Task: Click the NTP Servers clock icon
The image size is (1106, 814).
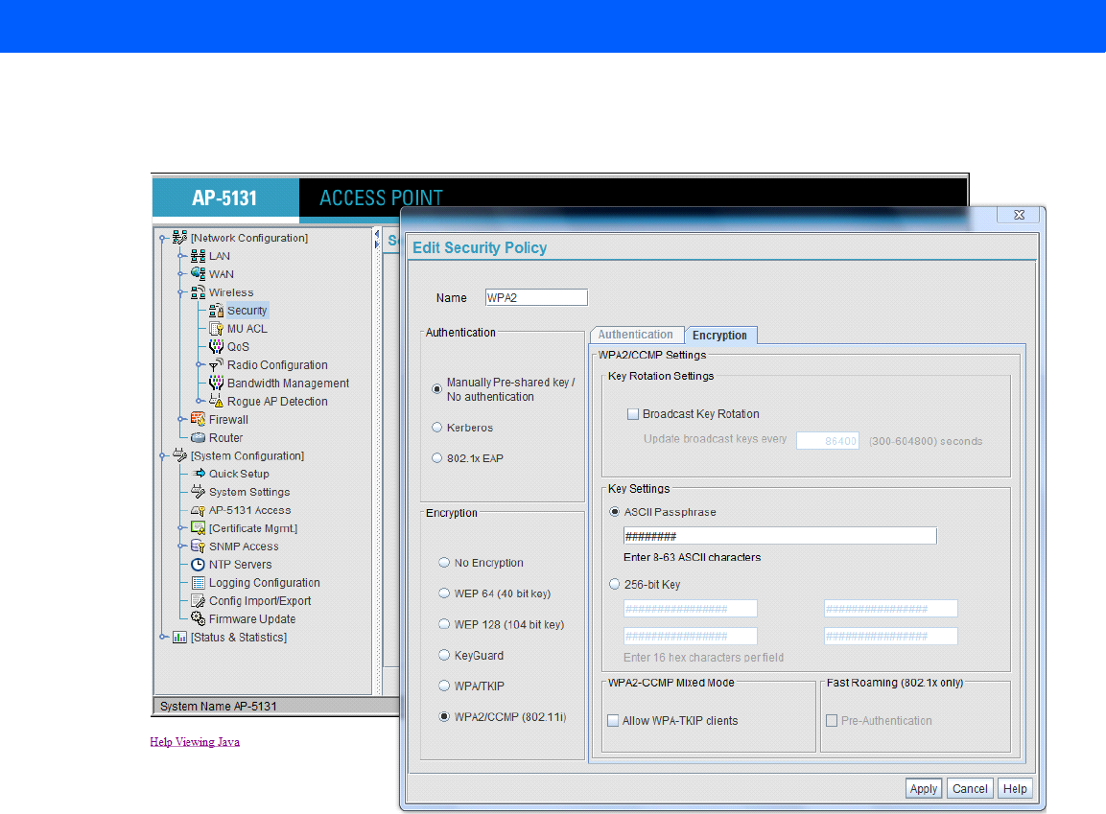Action: (199, 565)
